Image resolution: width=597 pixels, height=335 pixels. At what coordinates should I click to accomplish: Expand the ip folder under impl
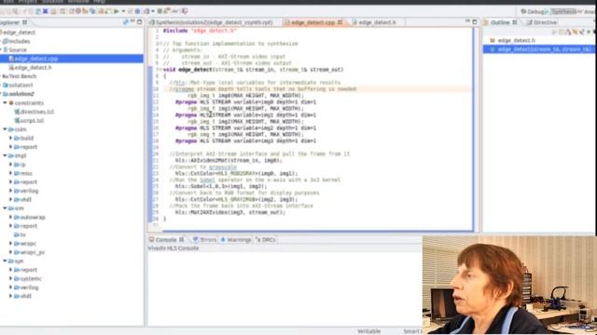tap(10, 164)
